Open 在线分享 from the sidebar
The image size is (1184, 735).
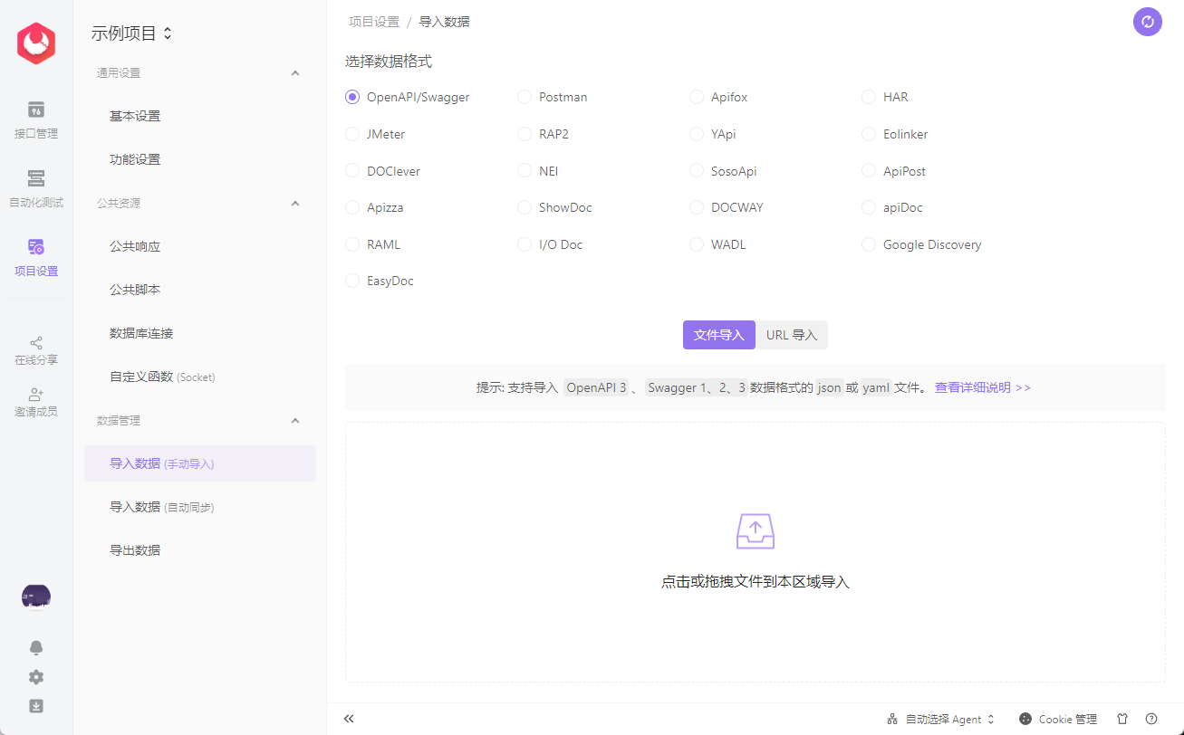click(35, 351)
